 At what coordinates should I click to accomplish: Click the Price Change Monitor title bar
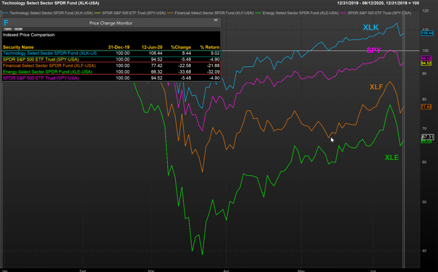111,23
